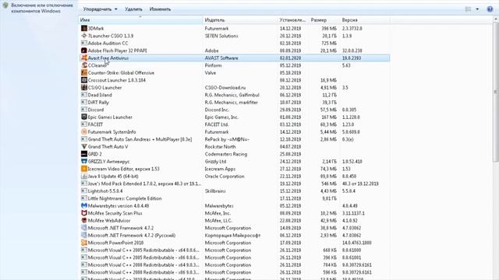The width and height of the screenshot is (499, 280).
Task: Click the scrollbar up arrow
Action: [496, 19]
